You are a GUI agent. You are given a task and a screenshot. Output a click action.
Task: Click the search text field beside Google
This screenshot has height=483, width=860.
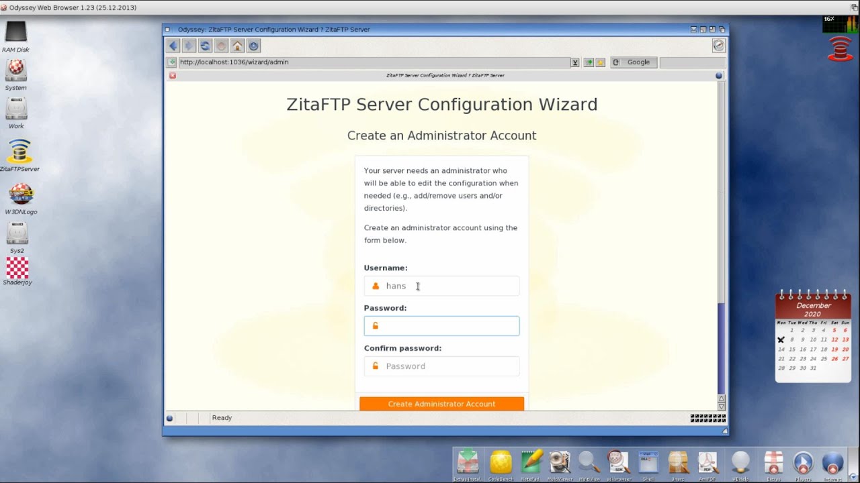(x=693, y=62)
